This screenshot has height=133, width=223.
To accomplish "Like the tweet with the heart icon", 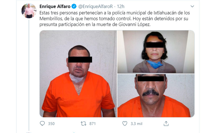I will point(125,123).
